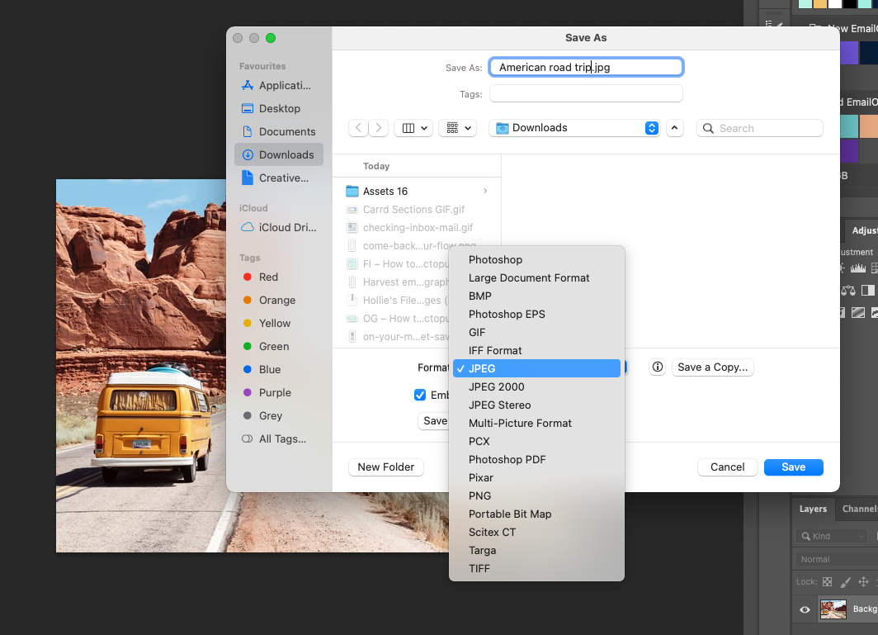Click the Save a Copy button
The image size is (878, 635).
click(x=712, y=366)
